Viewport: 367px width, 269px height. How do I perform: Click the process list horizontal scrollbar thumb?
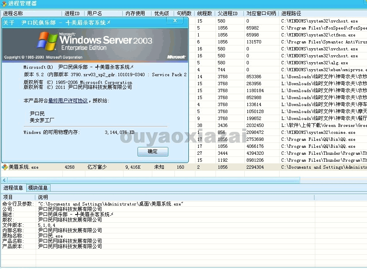point(154,180)
